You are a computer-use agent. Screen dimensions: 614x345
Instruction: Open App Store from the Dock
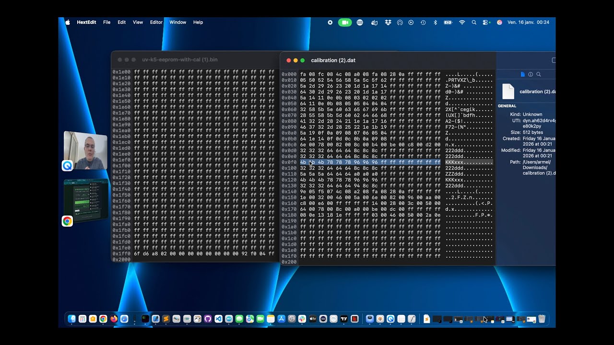pos(281,319)
